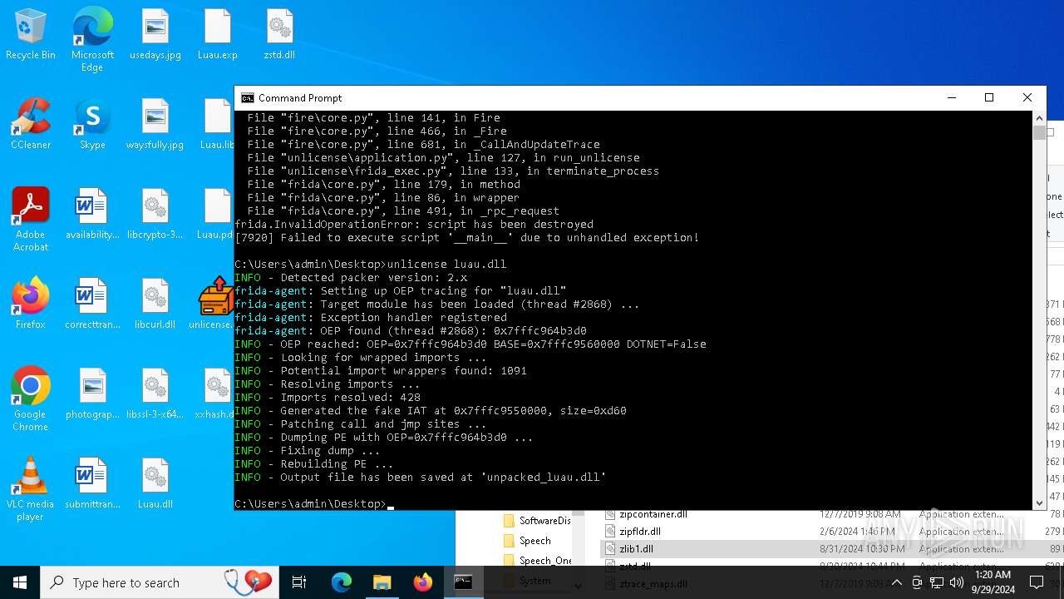Select the availability Word document icon
1064x599 pixels.
pyautogui.click(x=92, y=215)
